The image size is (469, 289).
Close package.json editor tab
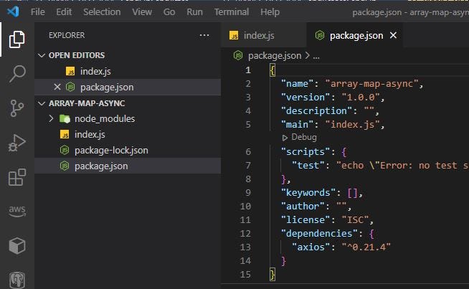(x=393, y=35)
